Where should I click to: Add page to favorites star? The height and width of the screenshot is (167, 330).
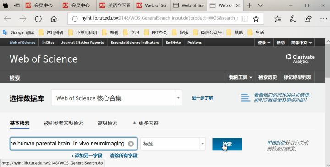tap(256, 19)
